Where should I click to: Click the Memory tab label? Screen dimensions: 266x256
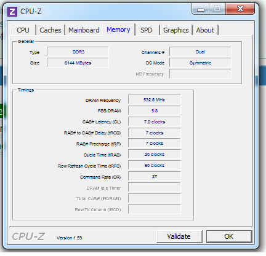pos(118,29)
